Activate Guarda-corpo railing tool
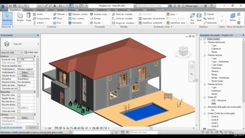 point(99,14)
